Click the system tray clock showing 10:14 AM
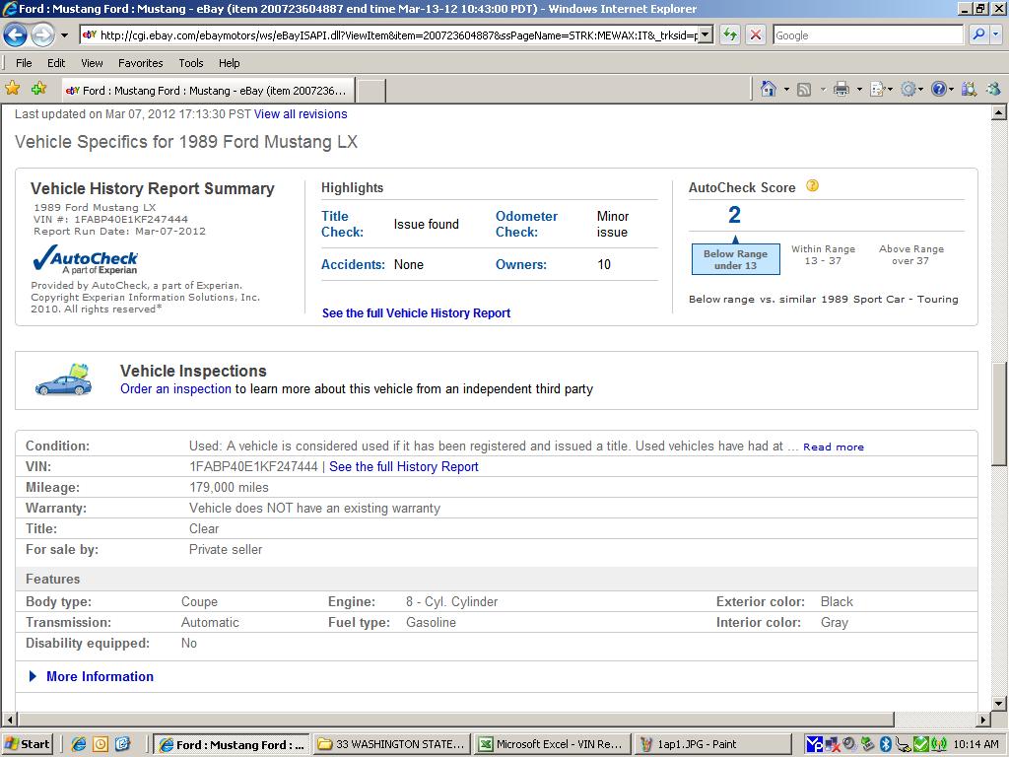 (976, 744)
